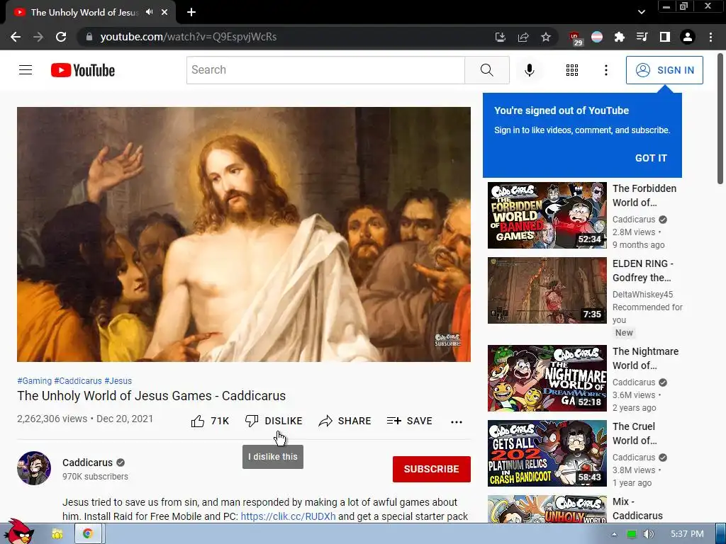Like the video with thumbs up

point(198,421)
